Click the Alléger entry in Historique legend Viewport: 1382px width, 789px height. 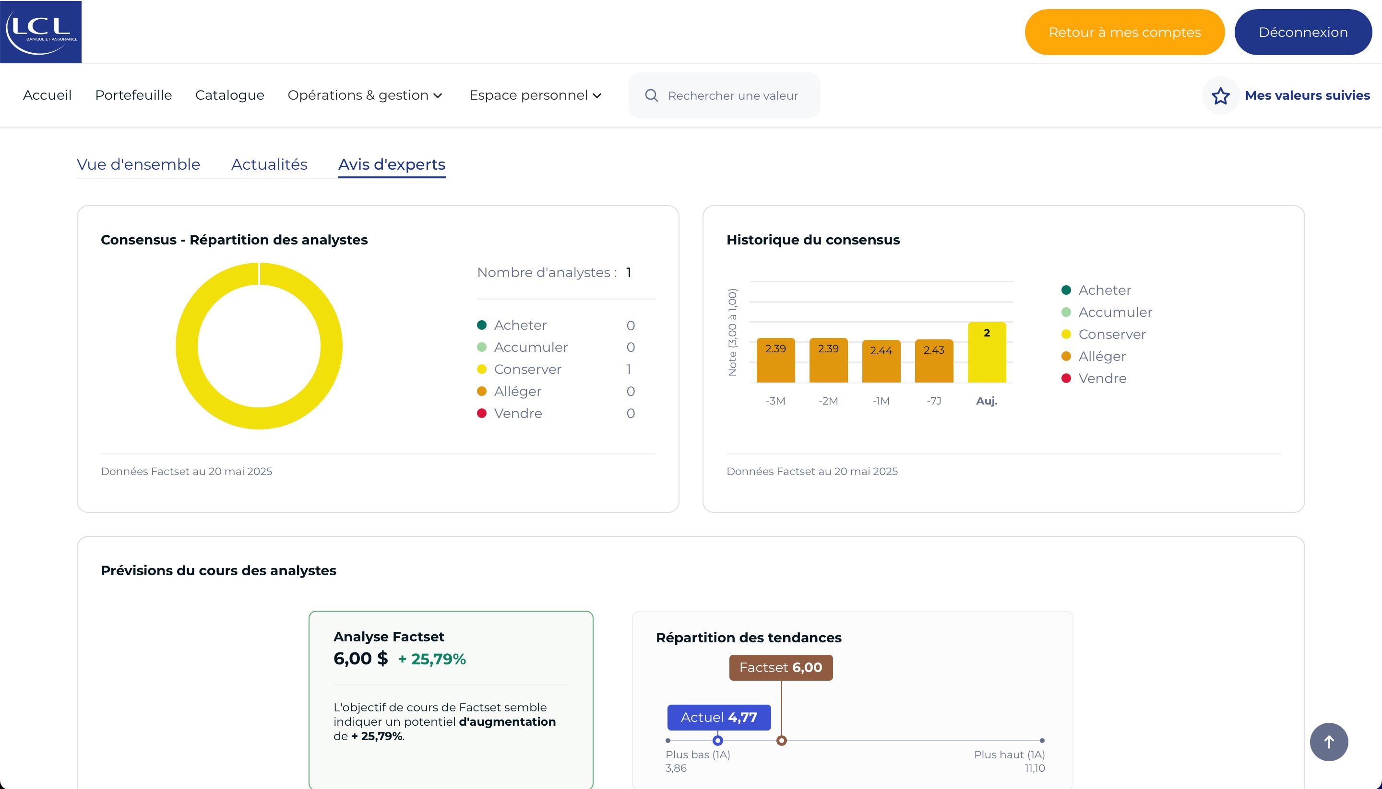tap(1093, 356)
